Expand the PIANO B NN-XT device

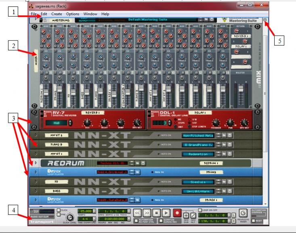36,145
